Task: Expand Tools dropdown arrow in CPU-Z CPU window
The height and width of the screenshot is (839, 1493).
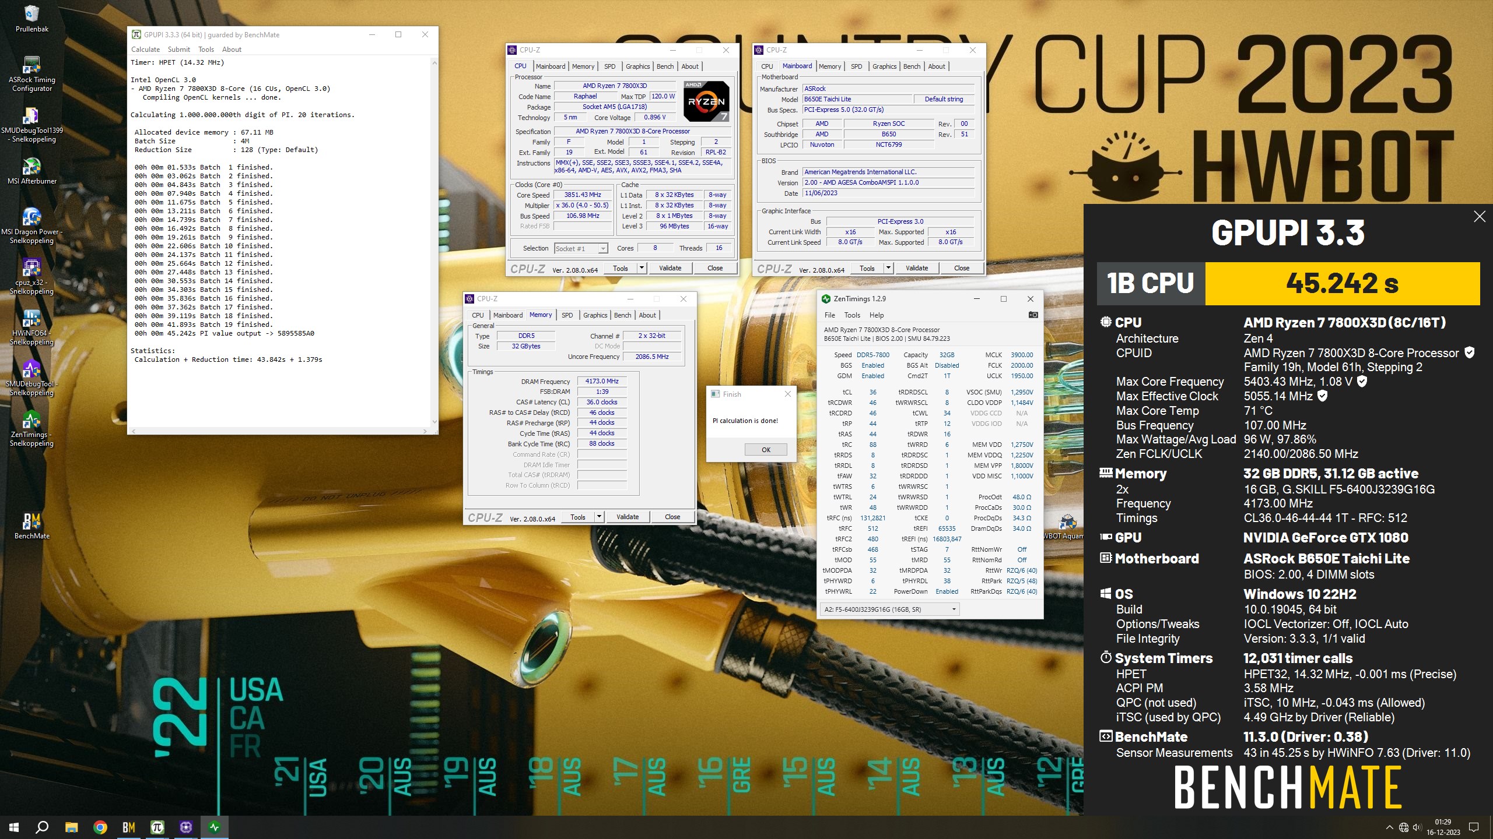Action: 642,268
